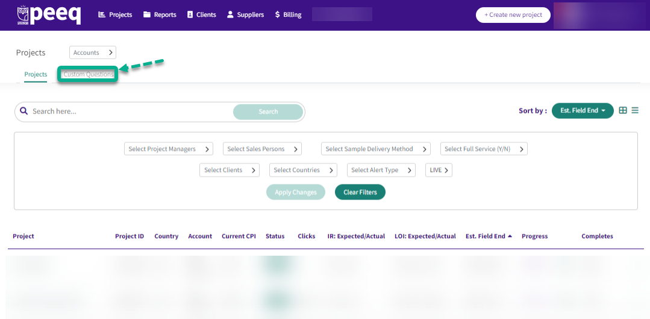Screen dimensions: 650x319
Task: Sort by the Completes column header
Action: (x=598, y=236)
